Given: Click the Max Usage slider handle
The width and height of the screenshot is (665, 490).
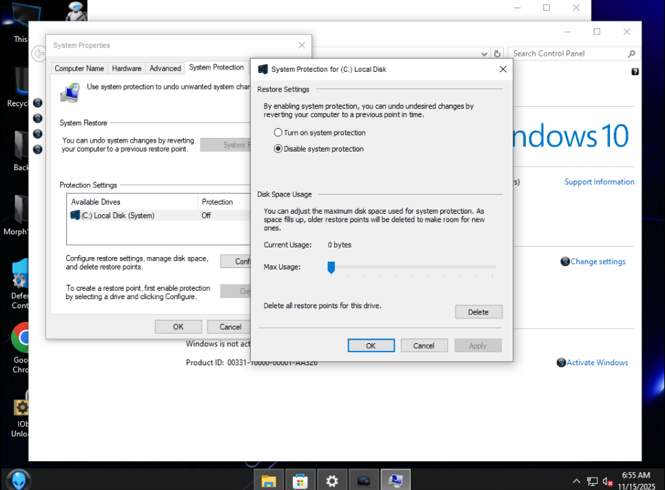Looking at the screenshot, I should (331, 267).
